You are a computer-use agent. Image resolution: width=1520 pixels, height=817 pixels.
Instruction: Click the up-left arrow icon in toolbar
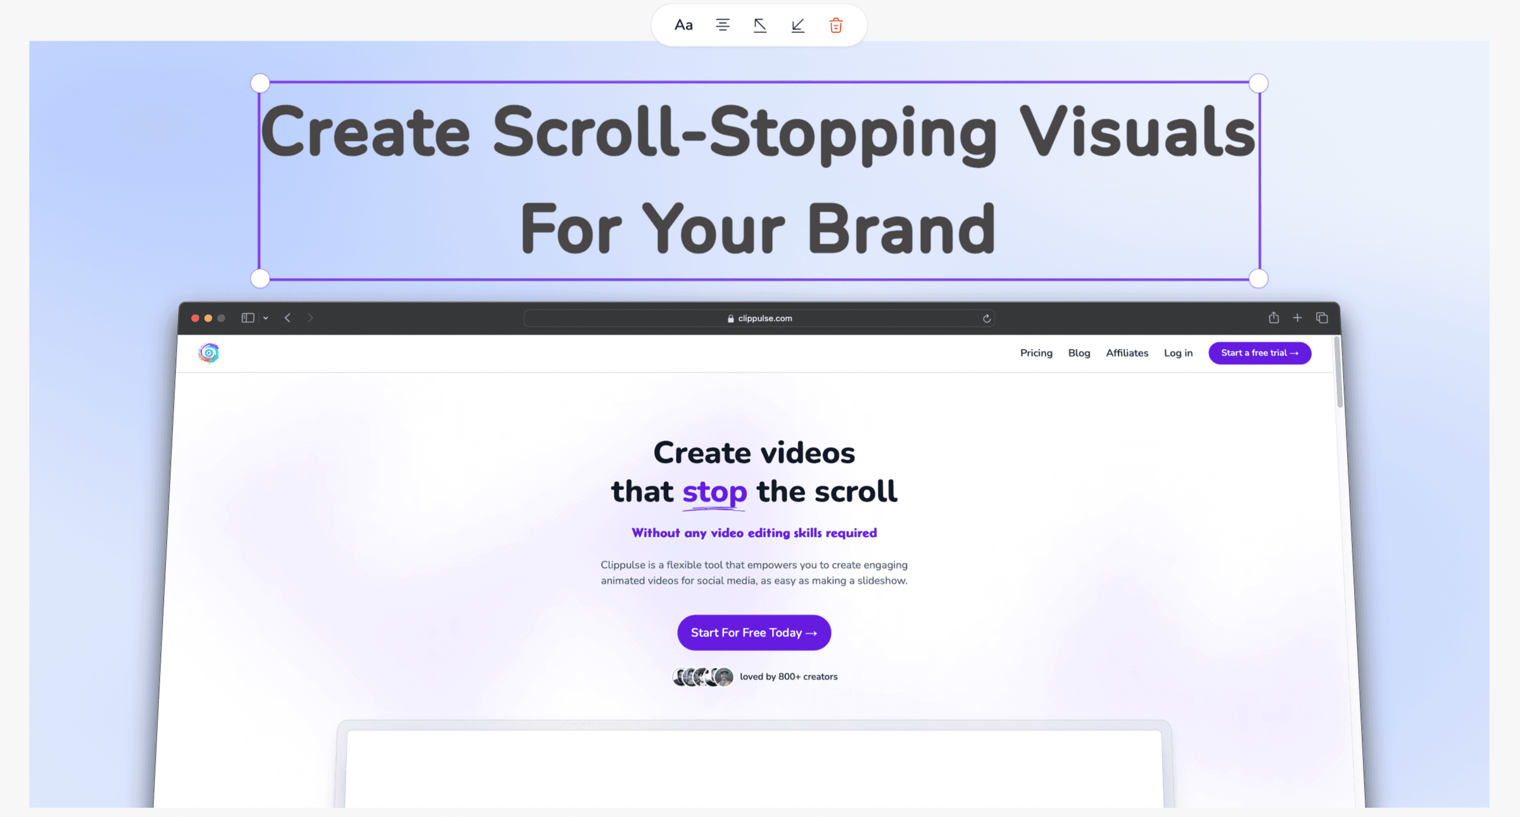760,25
